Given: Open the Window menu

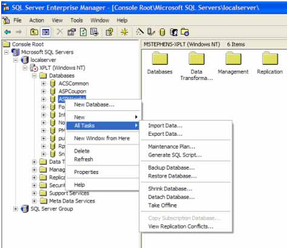Looking at the screenshot, I should click(x=100, y=21).
